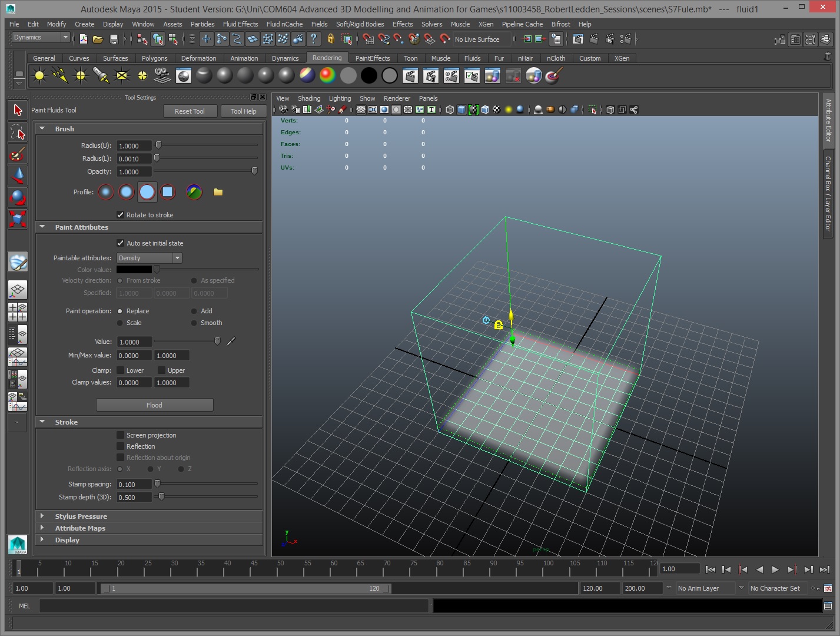Open the render view clapperboard in status line
The width and height of the screenshot is (840, 636).
click(578, 39)
